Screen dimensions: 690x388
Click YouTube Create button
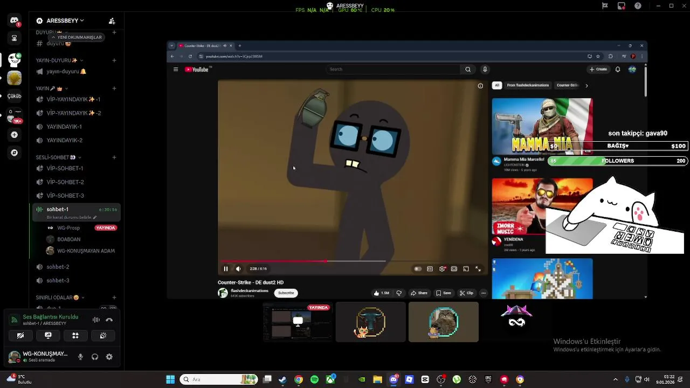tap(598, 70)
